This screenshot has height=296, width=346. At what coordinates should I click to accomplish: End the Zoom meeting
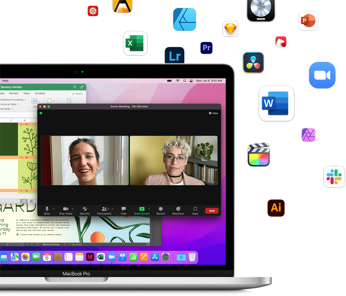(x=212, y=211)
